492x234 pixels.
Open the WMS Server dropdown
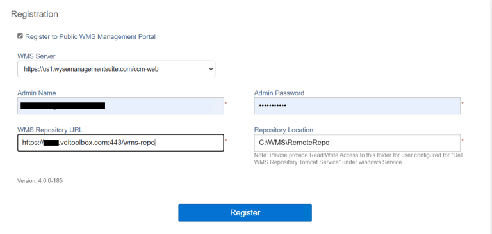tap(116, 69)
